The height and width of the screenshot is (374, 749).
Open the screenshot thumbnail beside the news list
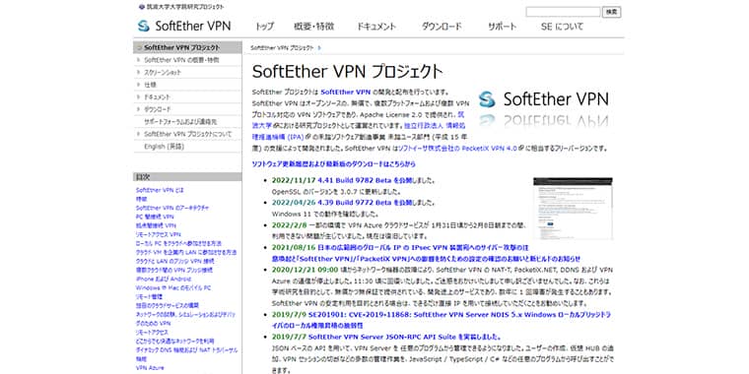[x=573, y=208]
